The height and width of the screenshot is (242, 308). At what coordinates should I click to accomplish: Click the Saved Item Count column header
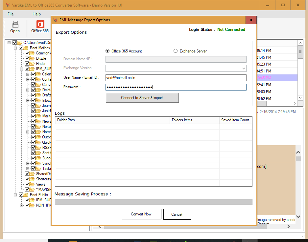click(x=235, y=120)
